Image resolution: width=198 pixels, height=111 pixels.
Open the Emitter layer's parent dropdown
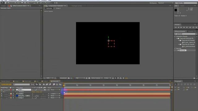(55, 94)
